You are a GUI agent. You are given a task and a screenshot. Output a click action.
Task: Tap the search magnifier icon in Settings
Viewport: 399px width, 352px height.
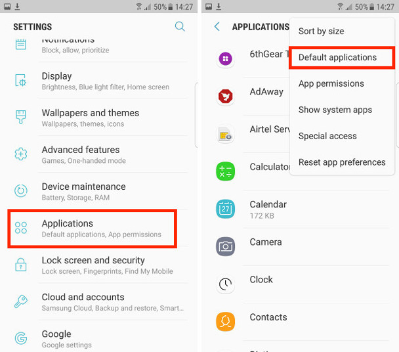(180, 26)
